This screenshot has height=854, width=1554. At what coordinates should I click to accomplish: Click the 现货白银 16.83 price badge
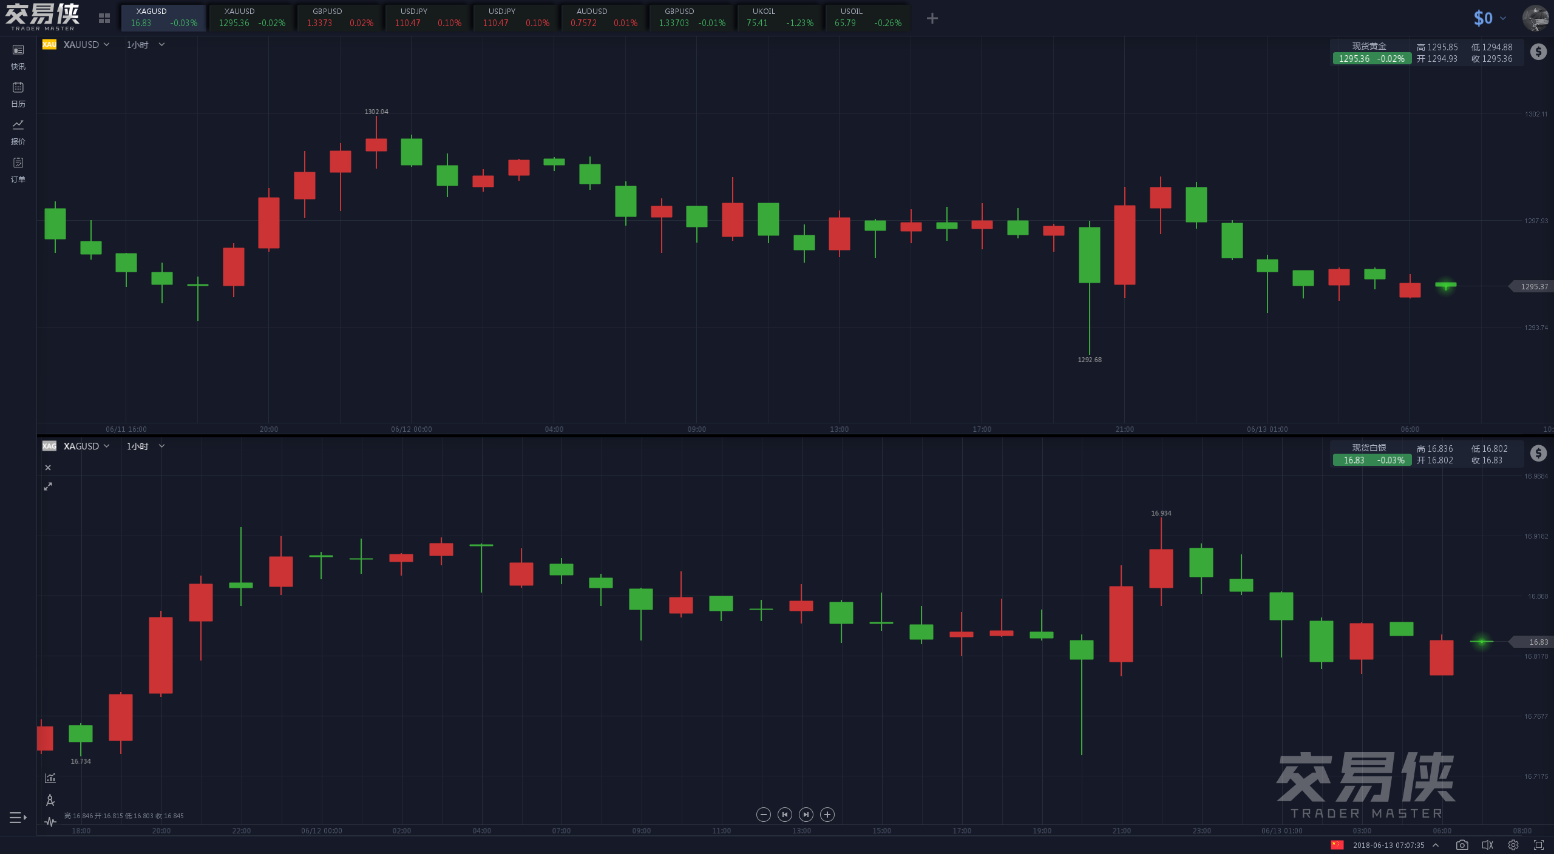(x=1371, y=460)
